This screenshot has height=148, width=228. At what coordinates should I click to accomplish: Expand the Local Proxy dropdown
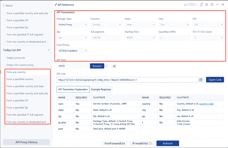point(72,51)
